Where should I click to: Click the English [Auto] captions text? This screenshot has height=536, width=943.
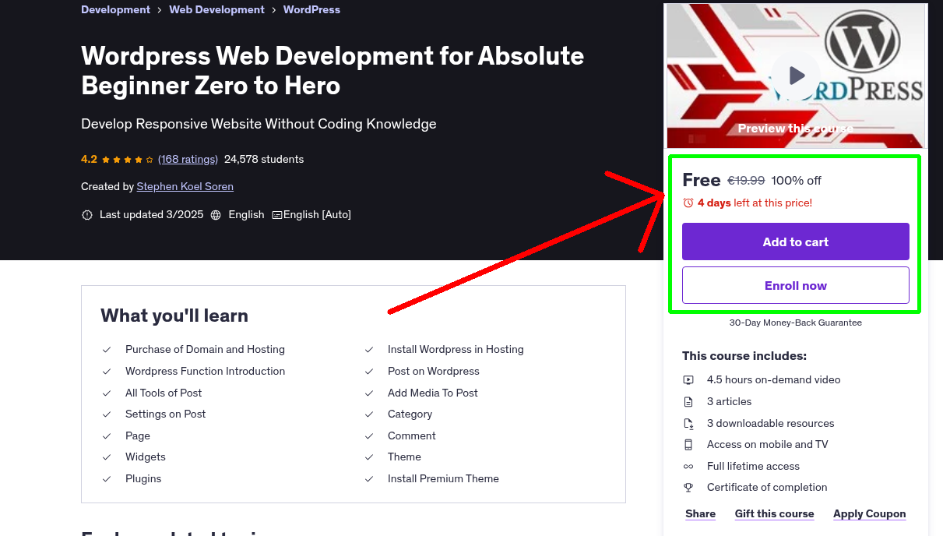pos(317,215)
